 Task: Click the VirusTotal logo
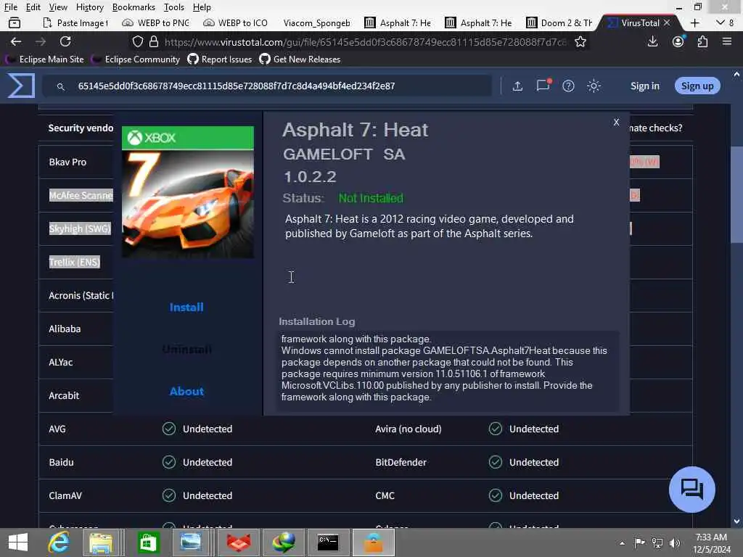pos(20,86)
